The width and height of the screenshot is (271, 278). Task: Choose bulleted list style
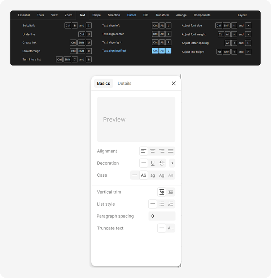162,204
